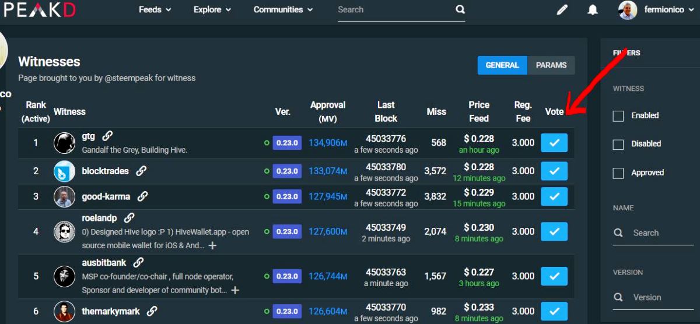Open ausbitbank witness profile name
Viewport: 700px width, 324px height.
(x=104, y=263)
